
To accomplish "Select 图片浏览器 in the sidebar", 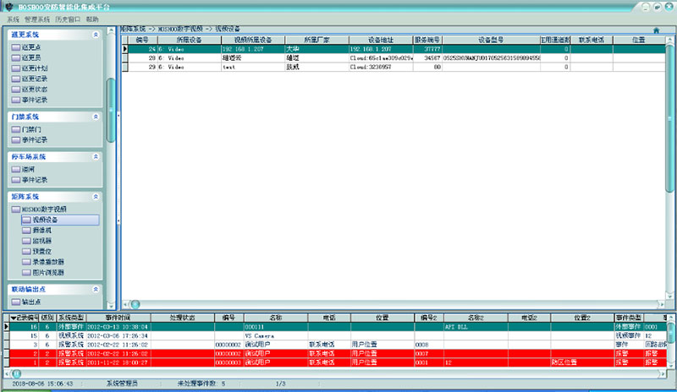I will [x=47, y=272].
